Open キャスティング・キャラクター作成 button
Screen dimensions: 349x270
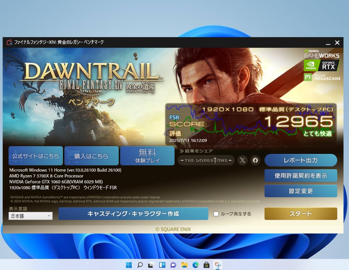133,214
